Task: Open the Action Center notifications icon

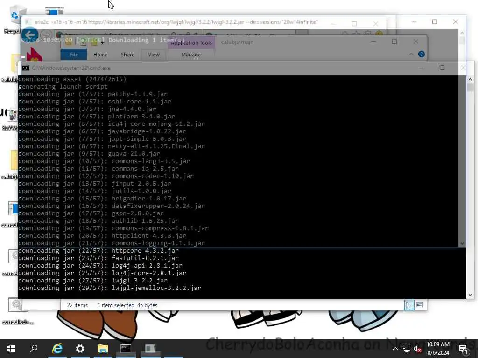Action: pos(463,349)
